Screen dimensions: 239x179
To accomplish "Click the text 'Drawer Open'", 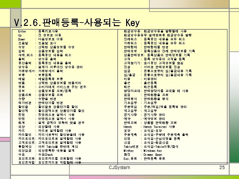I will (x=153, y=154).
